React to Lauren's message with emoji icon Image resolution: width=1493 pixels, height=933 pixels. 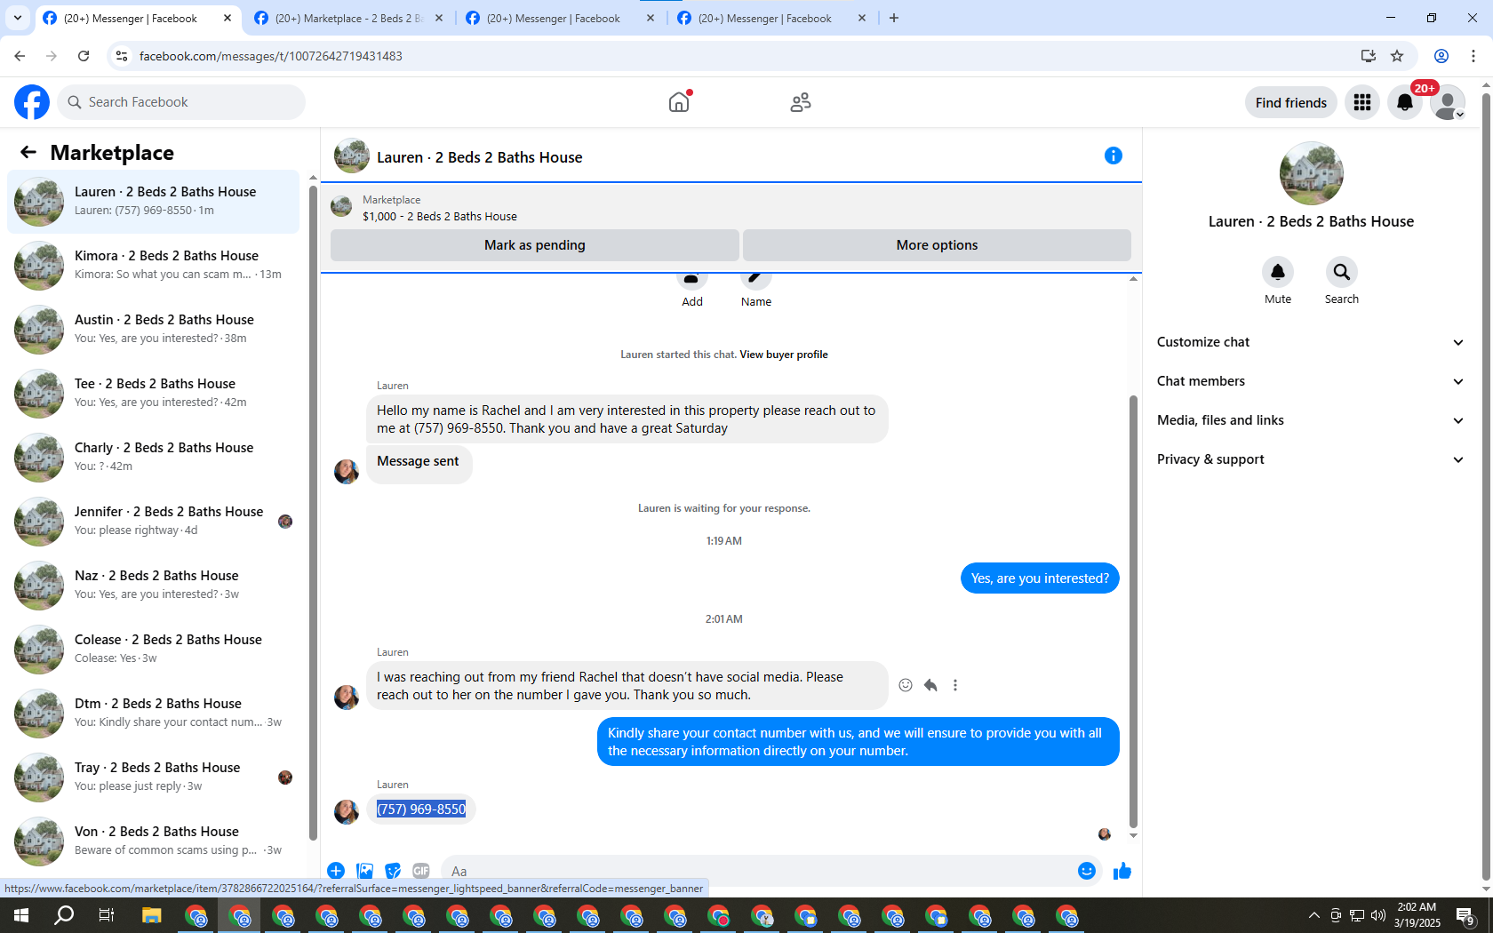point(906,685)
